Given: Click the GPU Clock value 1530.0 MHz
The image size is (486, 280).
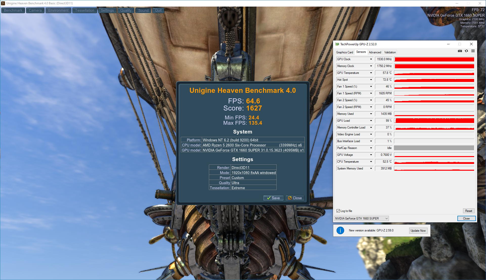Looking at the screenshot, I should [x=384, y=59].
